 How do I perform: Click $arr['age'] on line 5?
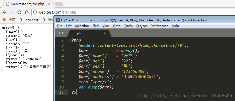(91, 61)
